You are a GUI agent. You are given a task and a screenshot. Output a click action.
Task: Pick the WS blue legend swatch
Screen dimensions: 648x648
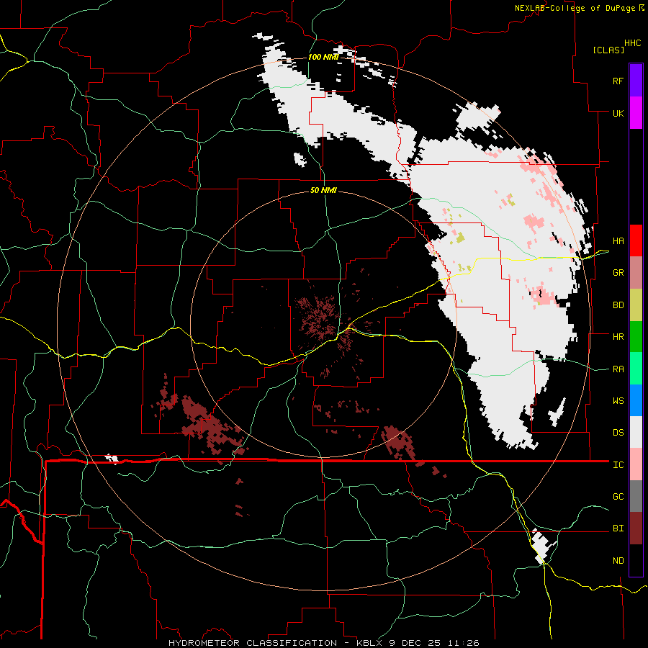coord(636,400)
